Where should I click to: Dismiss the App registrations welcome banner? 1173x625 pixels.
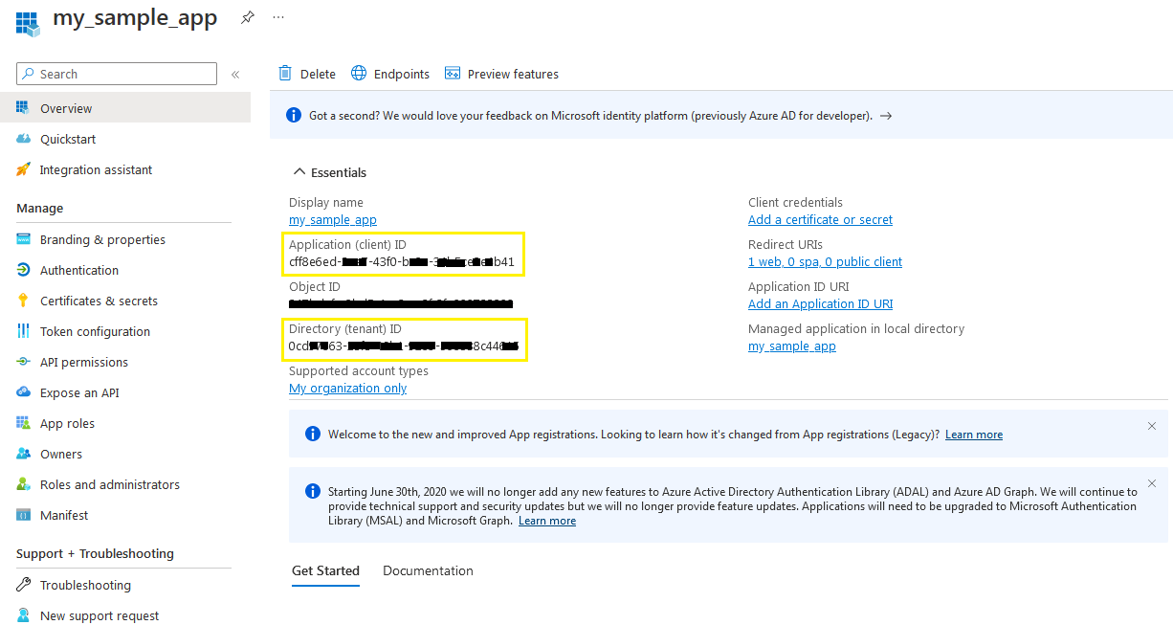tap(1152, 426)
